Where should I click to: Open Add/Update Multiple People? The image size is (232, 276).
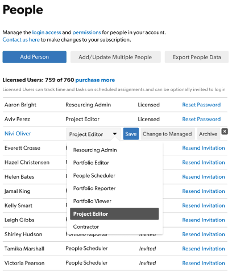115,57
